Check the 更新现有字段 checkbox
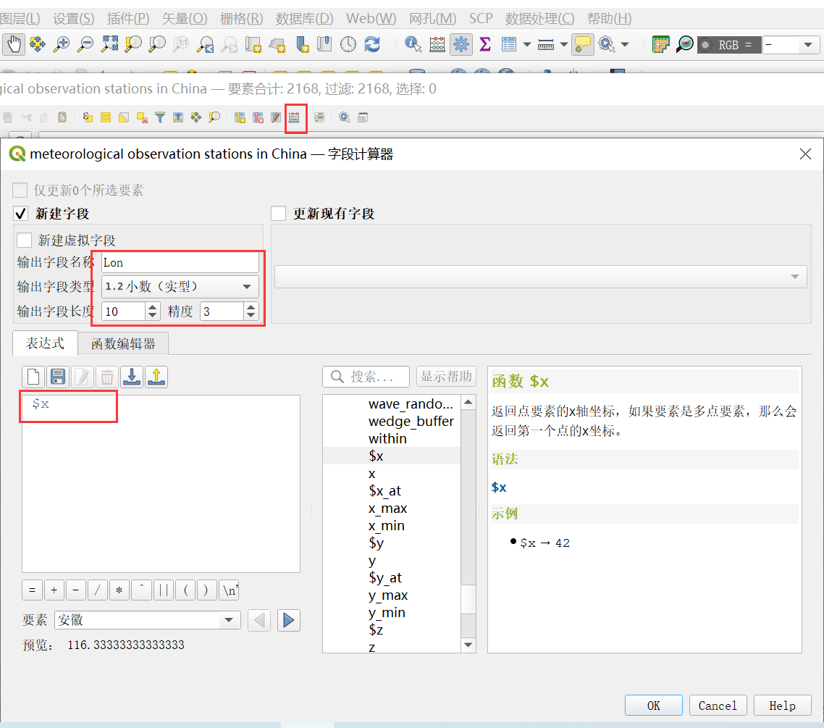 point(278,214)
